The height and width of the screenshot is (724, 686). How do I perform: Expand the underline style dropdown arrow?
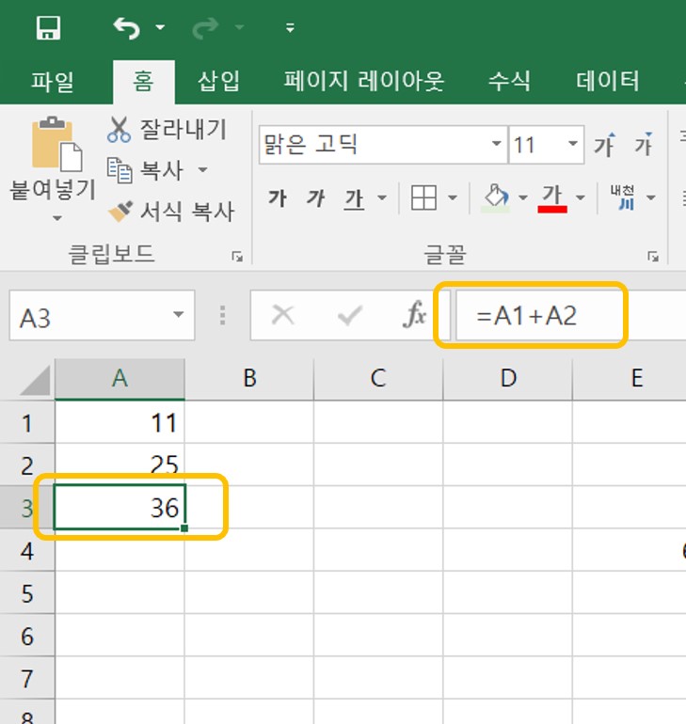point(382,198)
